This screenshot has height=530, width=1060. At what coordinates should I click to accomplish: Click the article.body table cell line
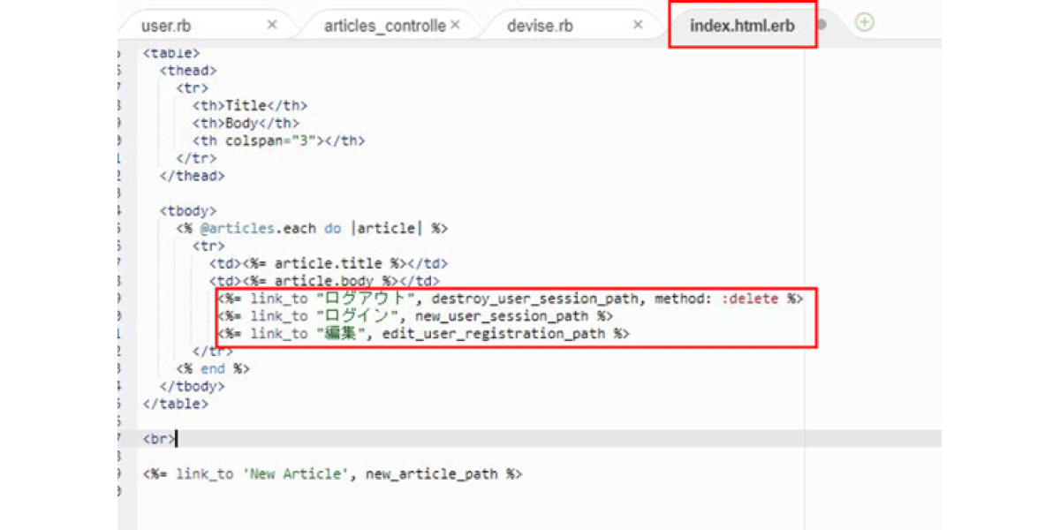(x=324, y=281)
